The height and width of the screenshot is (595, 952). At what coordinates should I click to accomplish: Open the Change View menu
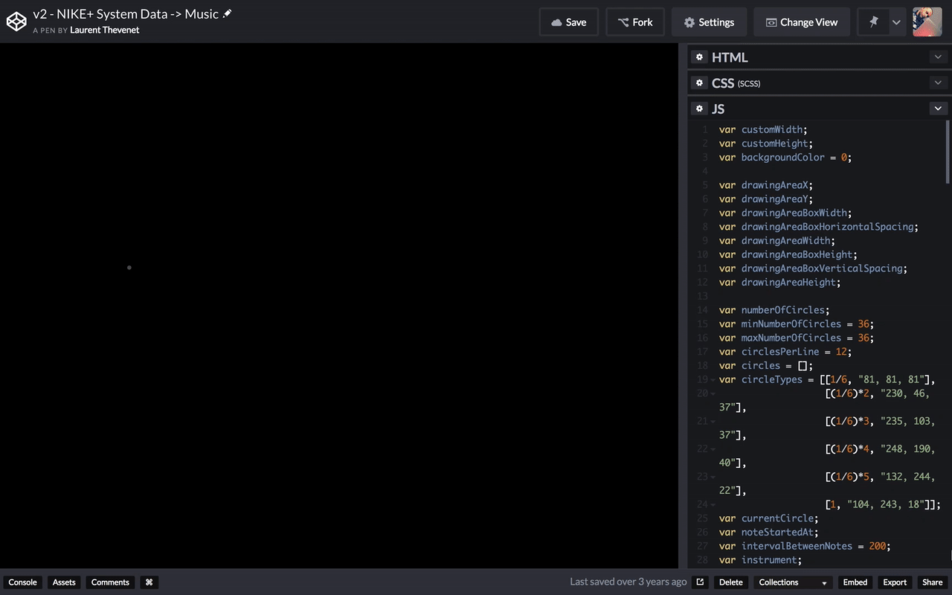[x=802, y=22]
